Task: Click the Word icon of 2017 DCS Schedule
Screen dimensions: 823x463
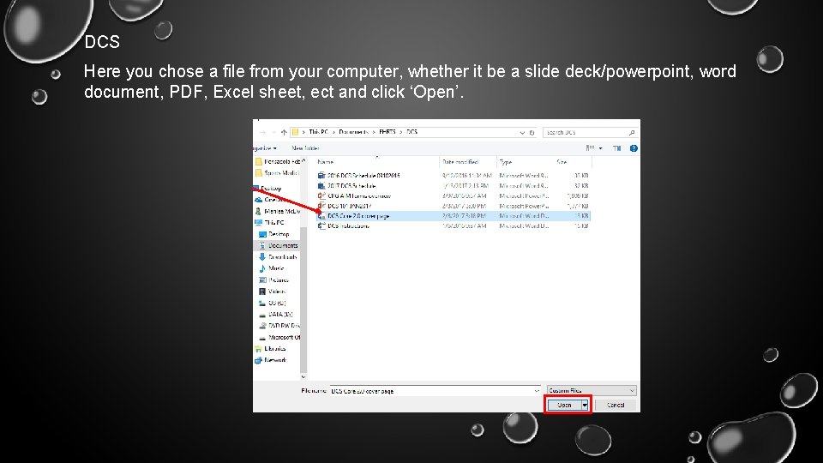Action: [321, 185]
